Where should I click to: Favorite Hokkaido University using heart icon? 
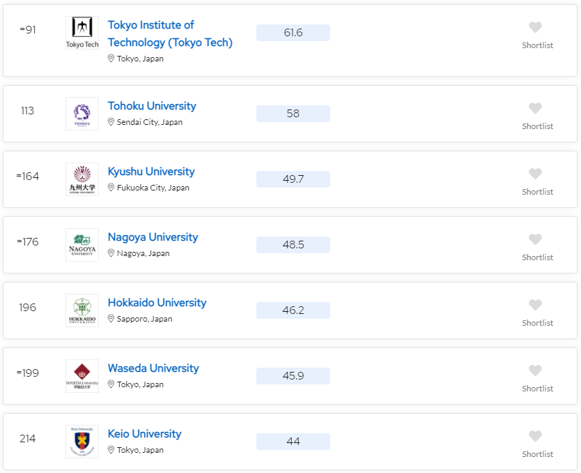[x=535, y=306]
